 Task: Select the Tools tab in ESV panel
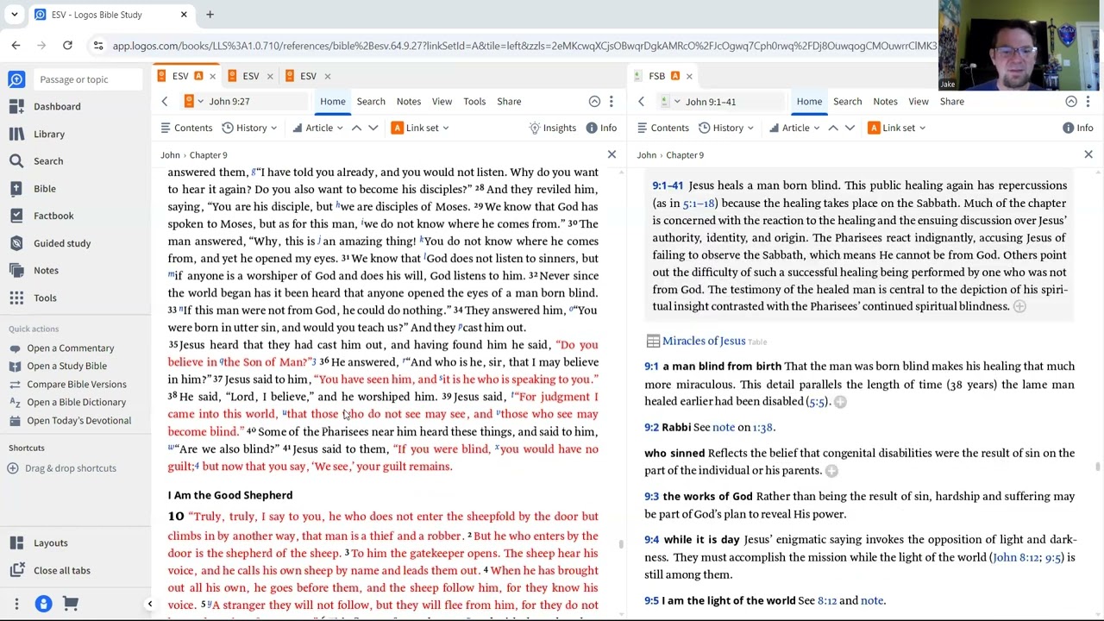(x=474, y=102)
